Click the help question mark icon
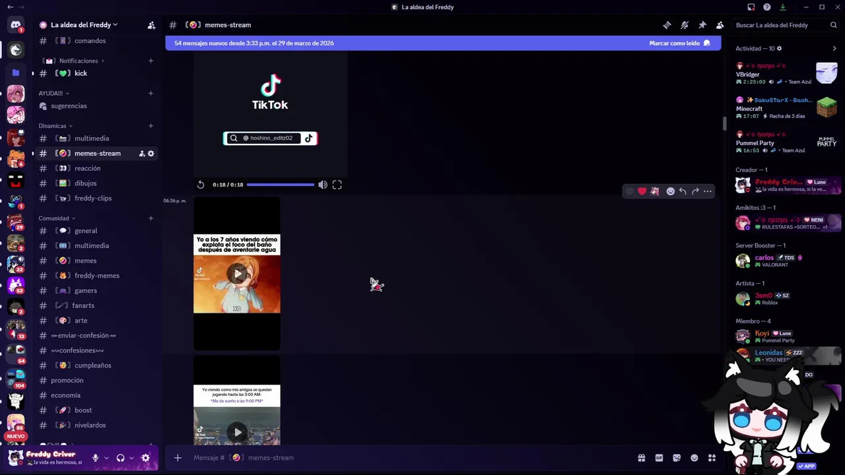 (767, 7)
